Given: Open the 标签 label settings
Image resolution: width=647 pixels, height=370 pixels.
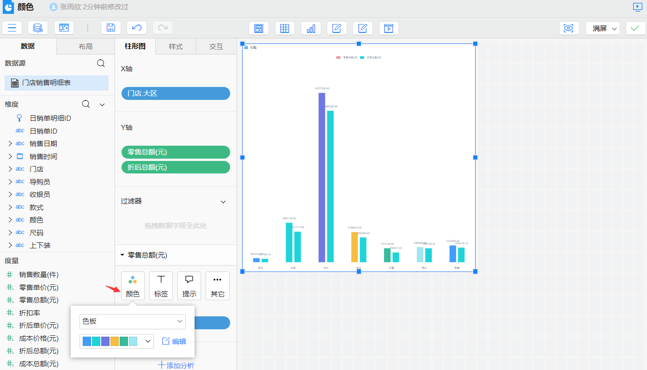Looking at the screenshot, I should pyautogui.click(x=161, y=286).
